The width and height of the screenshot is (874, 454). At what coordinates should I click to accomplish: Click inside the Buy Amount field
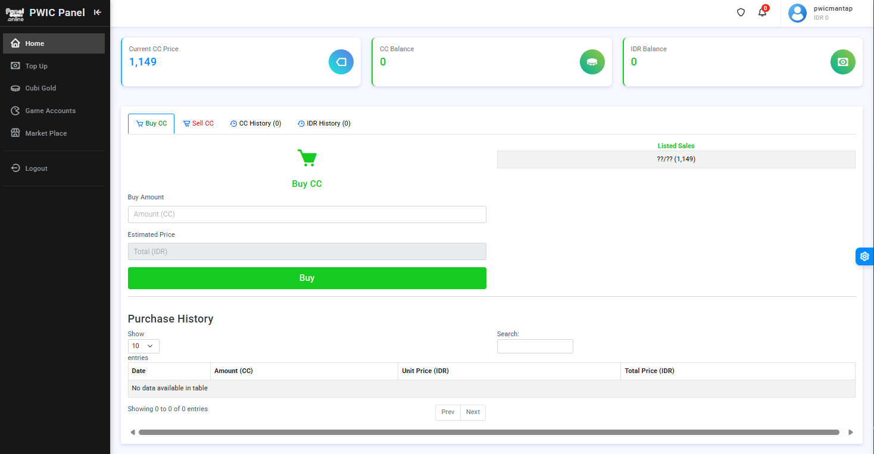click(x=307, y=214)
